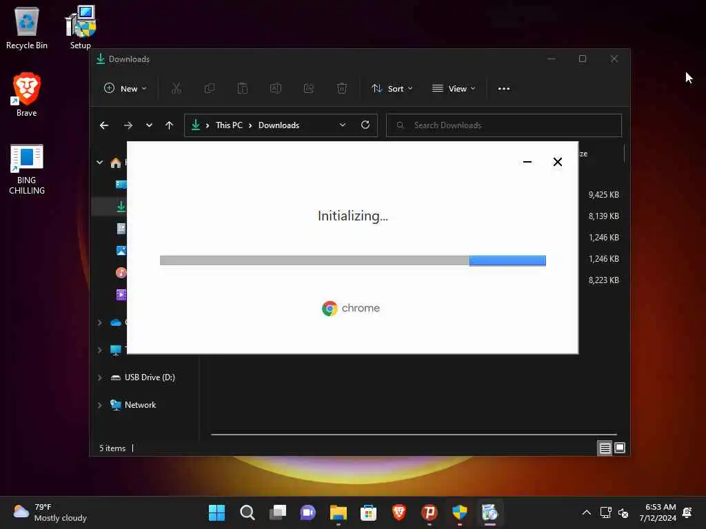Open the clock showing 6:53 AM

[658, 512]
